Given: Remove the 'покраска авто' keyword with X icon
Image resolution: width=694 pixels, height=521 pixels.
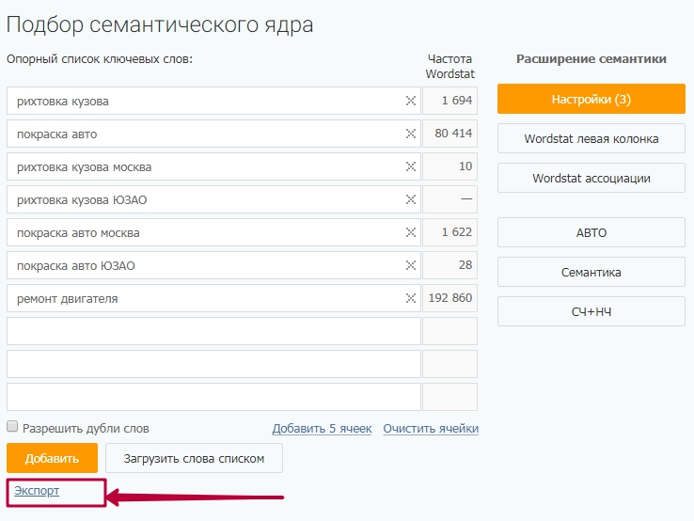Looking at the screenshot, I should (x=410, y=134).
